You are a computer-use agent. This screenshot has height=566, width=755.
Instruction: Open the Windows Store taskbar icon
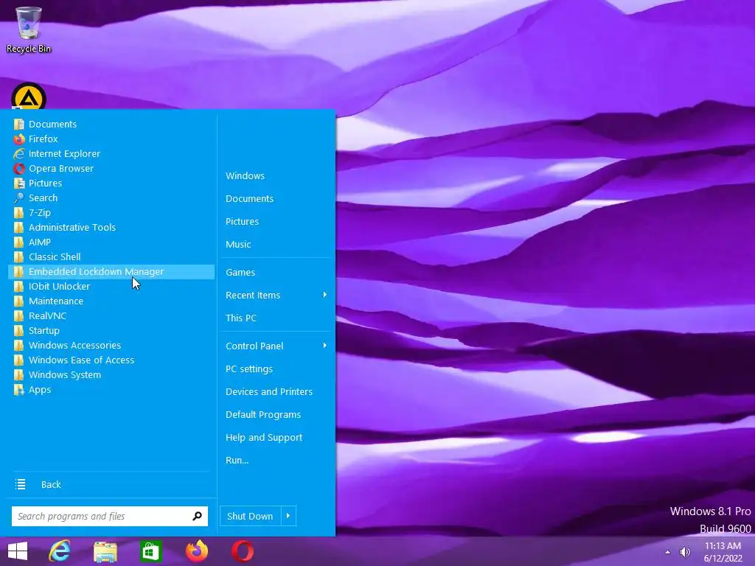pos(150,551)
